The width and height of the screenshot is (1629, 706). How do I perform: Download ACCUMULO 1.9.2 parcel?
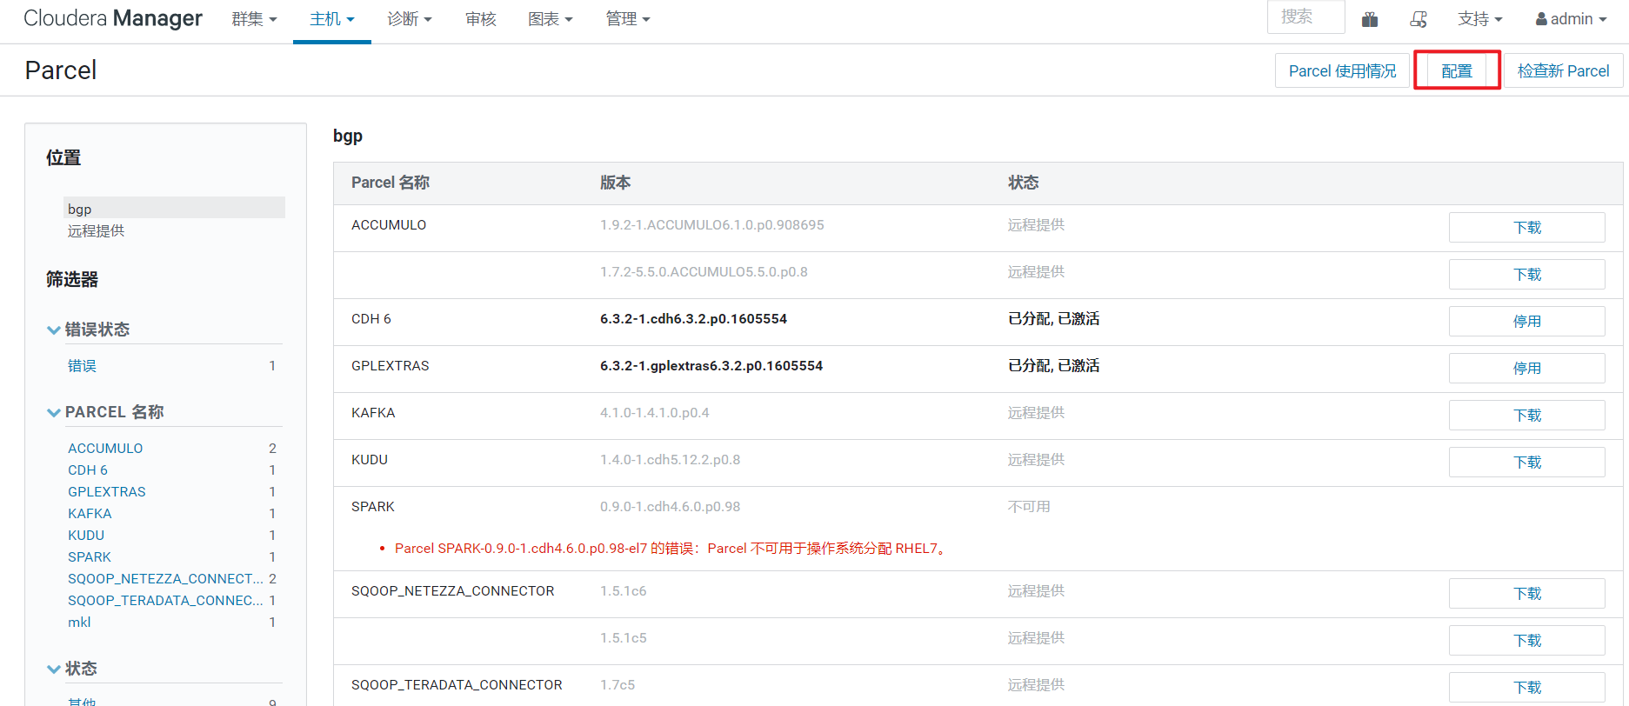click(x=1526, y=228)
